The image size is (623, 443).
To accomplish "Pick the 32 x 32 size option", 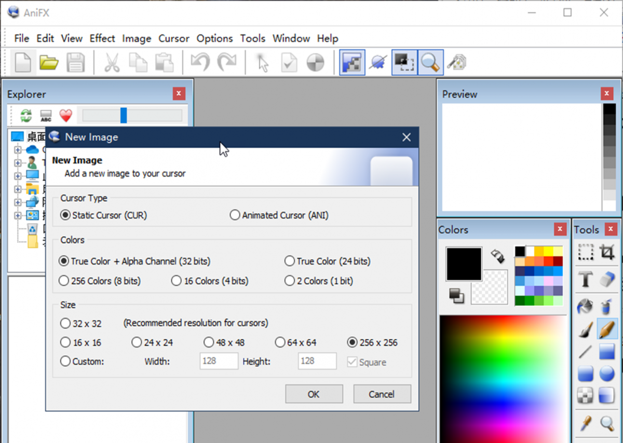I will [x=81, y=323].
